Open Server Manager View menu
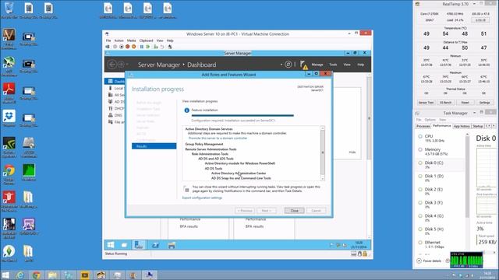The width and height of the screenshot is (499, 280). click(x=347, y=65)
